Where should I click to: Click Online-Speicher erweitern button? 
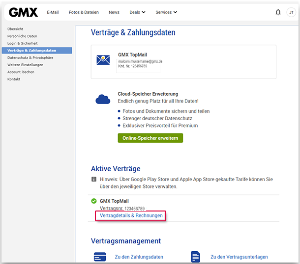click(150, 138)
